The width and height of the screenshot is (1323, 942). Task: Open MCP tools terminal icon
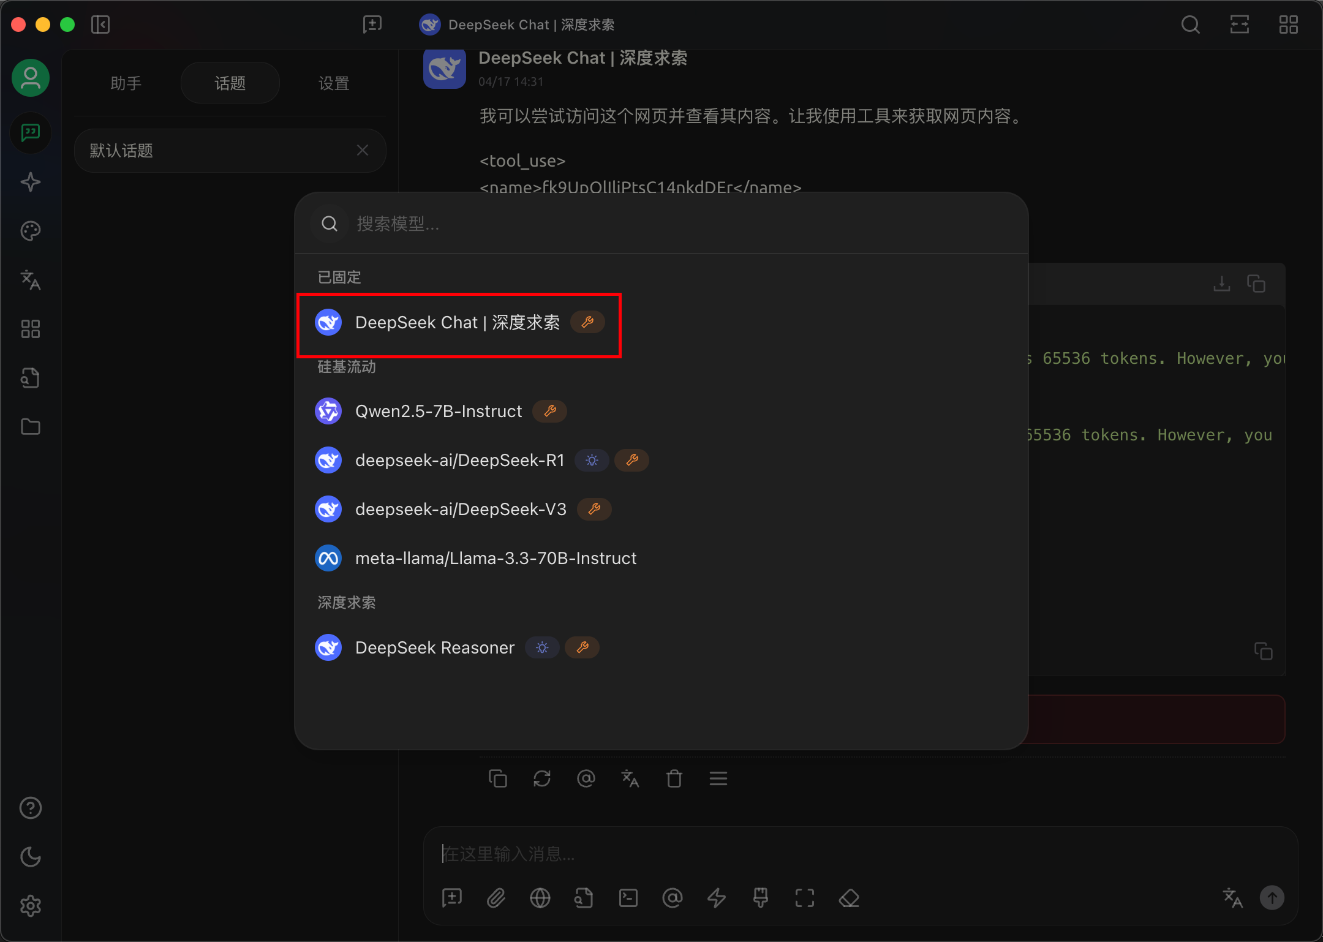tap(628, 898)
